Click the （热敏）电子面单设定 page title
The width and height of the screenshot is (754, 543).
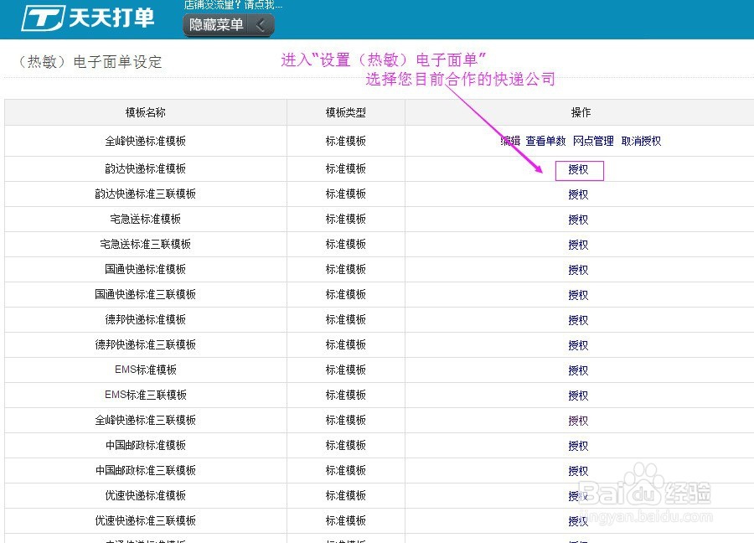click(90, 61)
